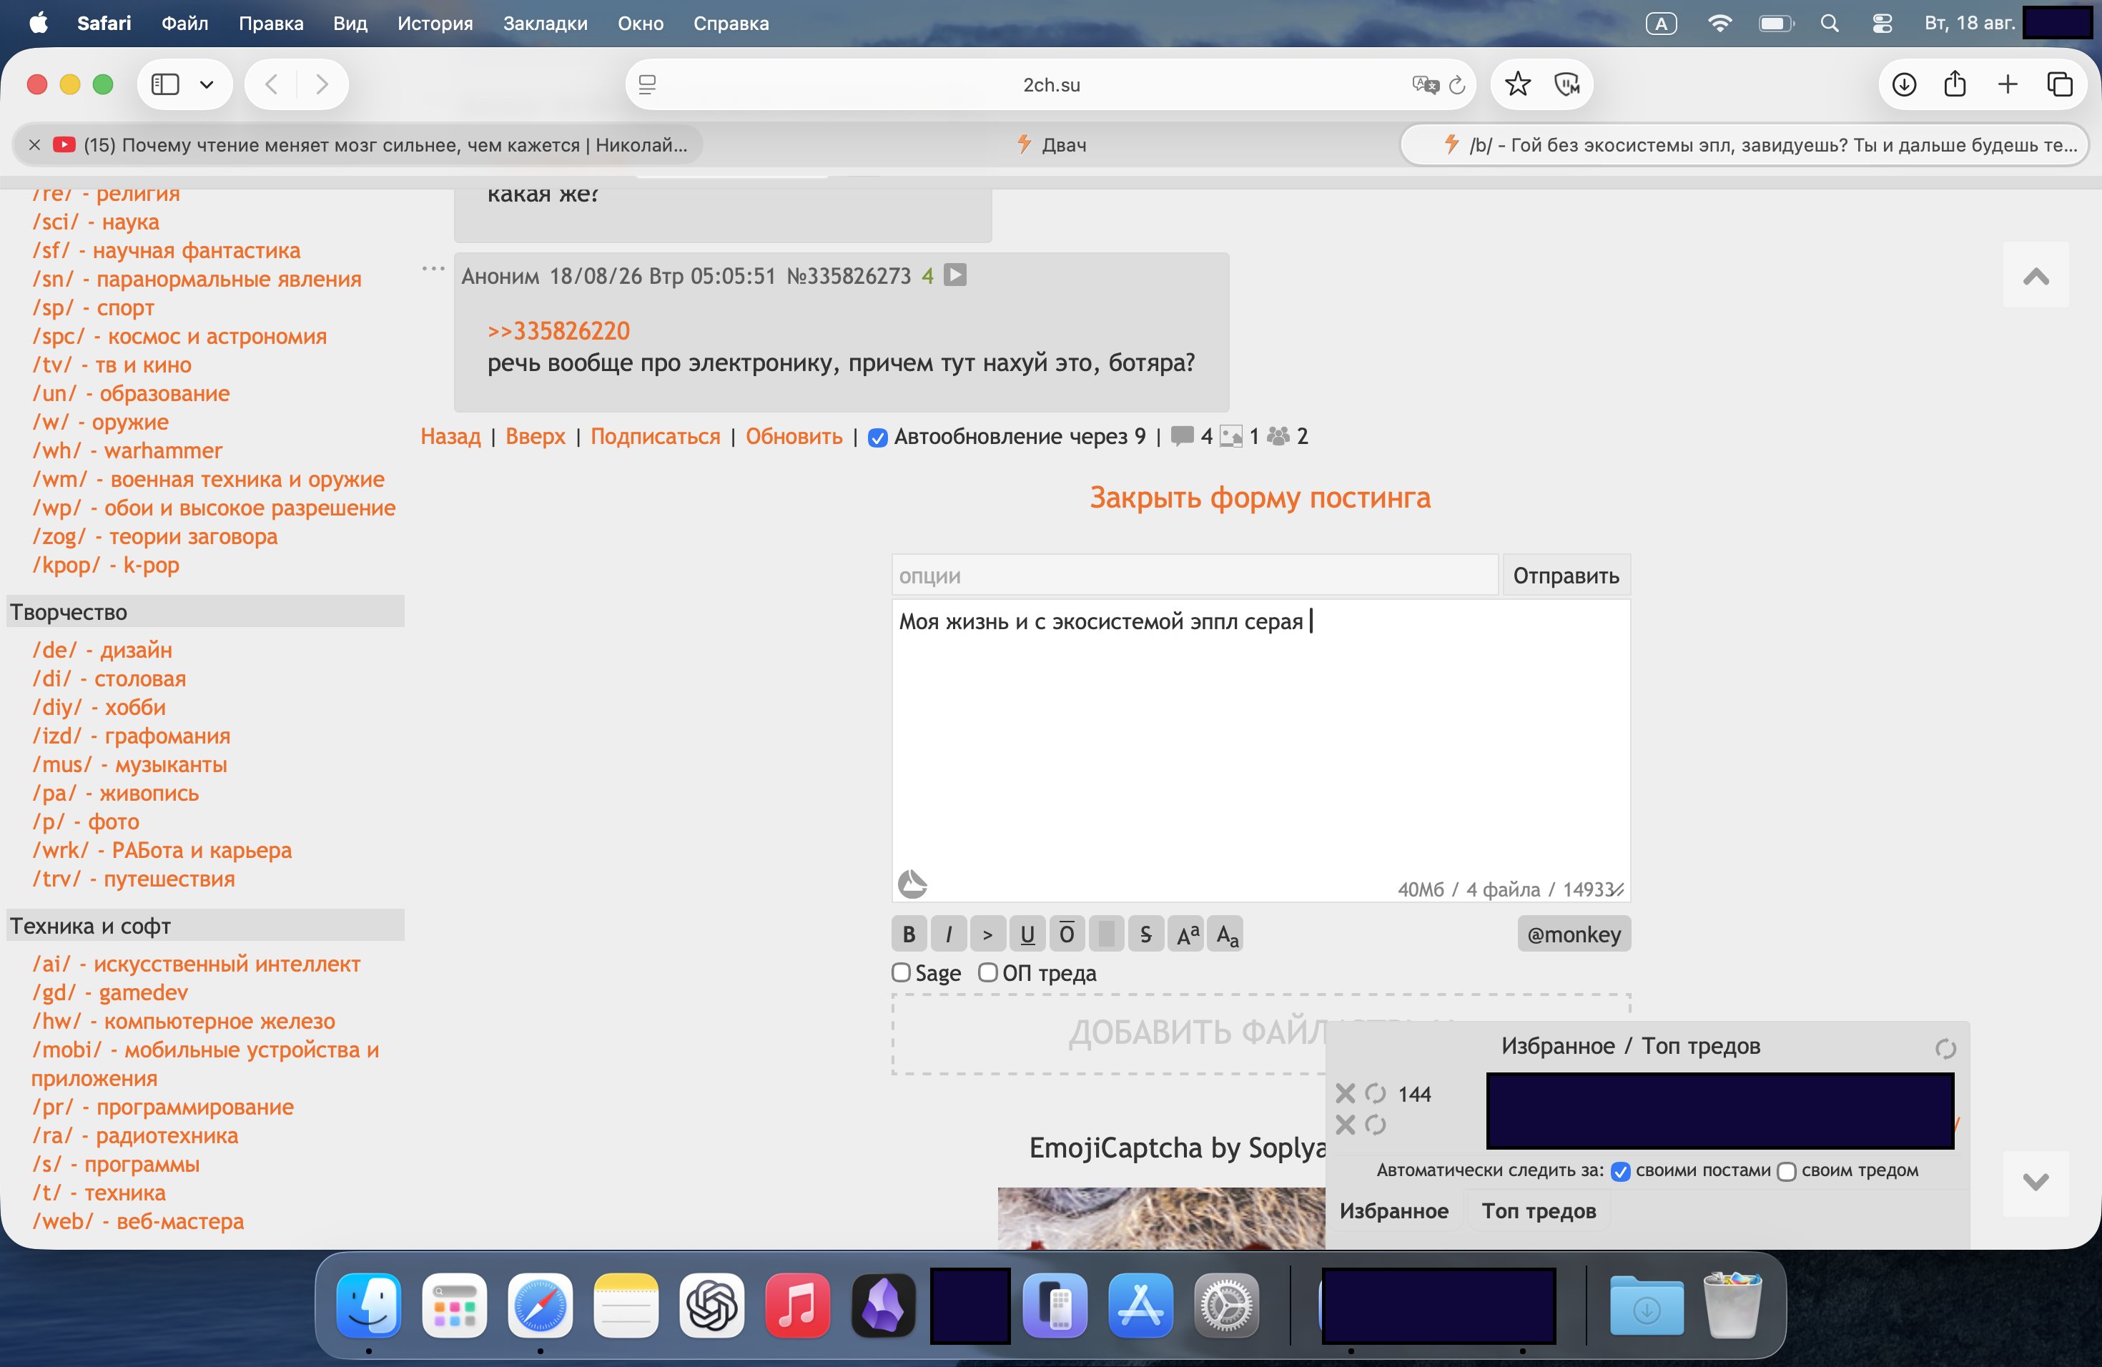Viewport: 2102px width, 1367px height.
Task: Apply strikethrough formatting with the S button
Action: (x=1145, y=934)
